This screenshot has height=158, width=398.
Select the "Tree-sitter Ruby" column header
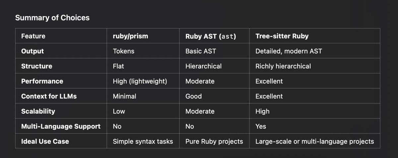282,36
